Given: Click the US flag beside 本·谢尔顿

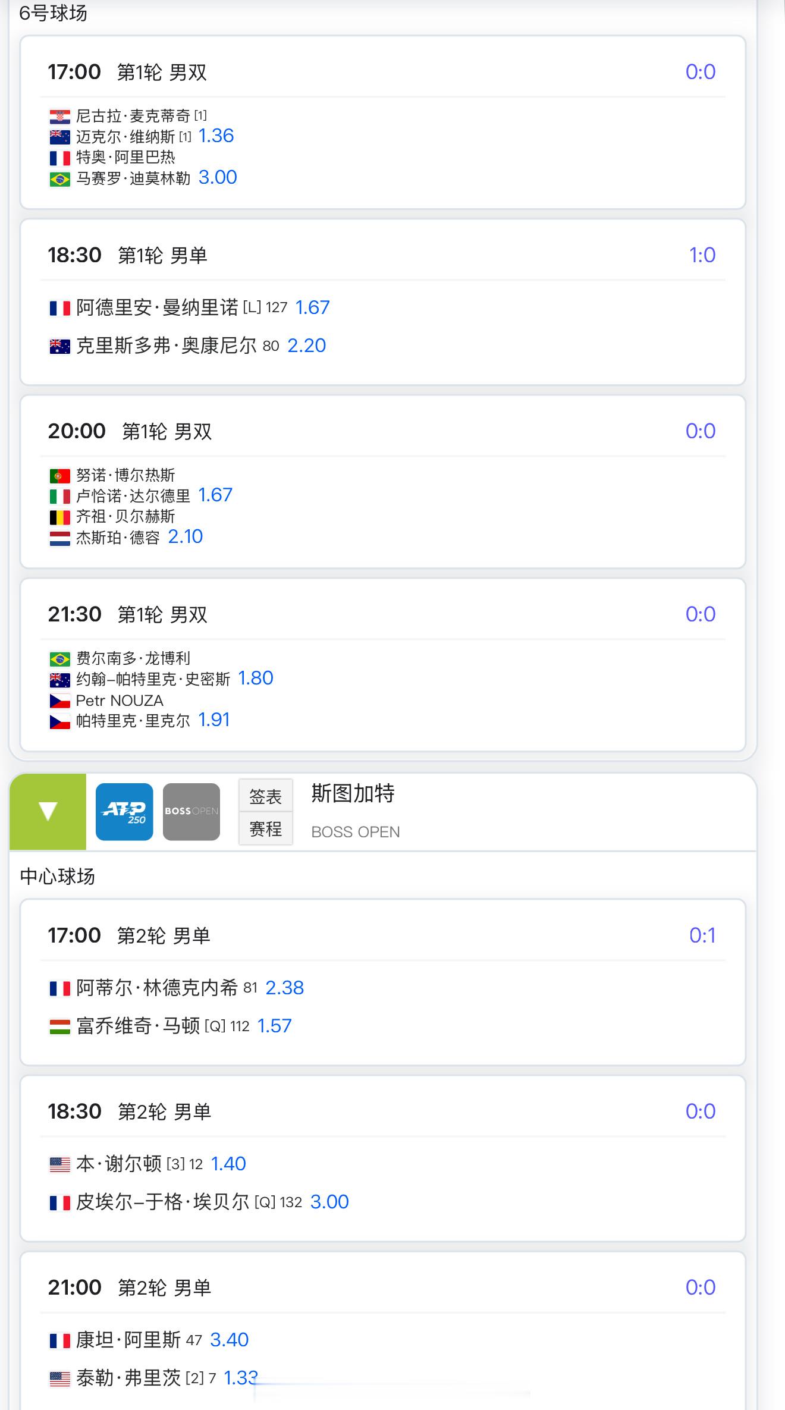Looking at the screenshot, I should pyautogui.click(x=59, y=1164).
